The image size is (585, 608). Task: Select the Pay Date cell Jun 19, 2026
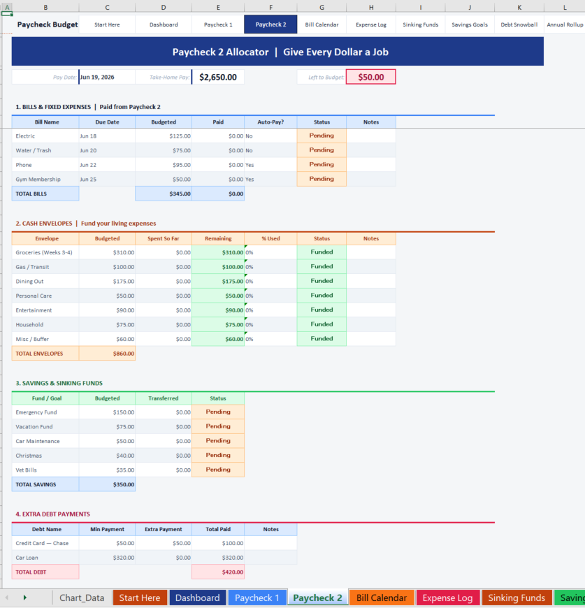point(107,77)
